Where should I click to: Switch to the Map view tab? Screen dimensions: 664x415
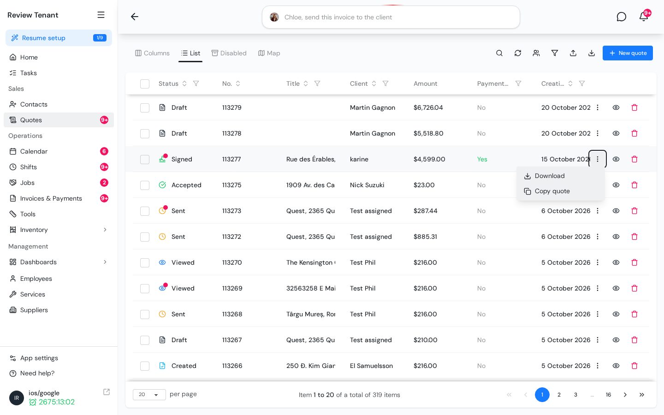click(269, 53)
